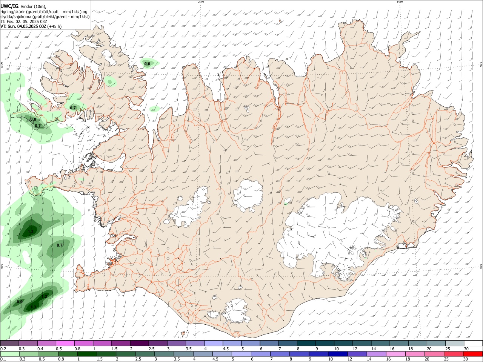Click the 0.9 precipitation value label

pos(20,302)
